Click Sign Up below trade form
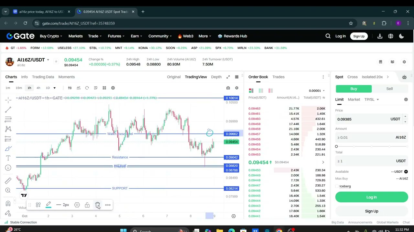The image size is (414, 232). (x=371, y=211)
